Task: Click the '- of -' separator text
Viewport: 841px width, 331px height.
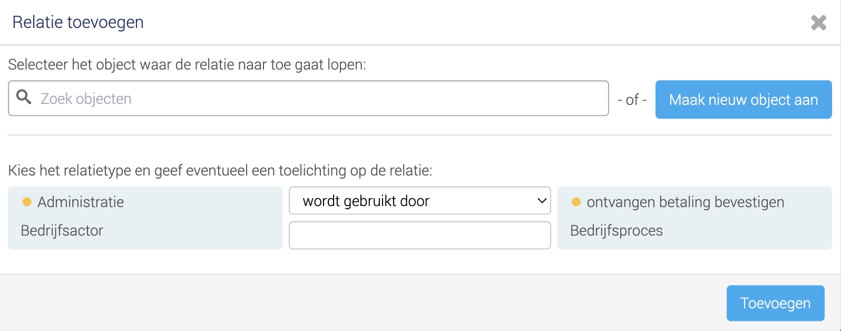Action: [632, 100]
